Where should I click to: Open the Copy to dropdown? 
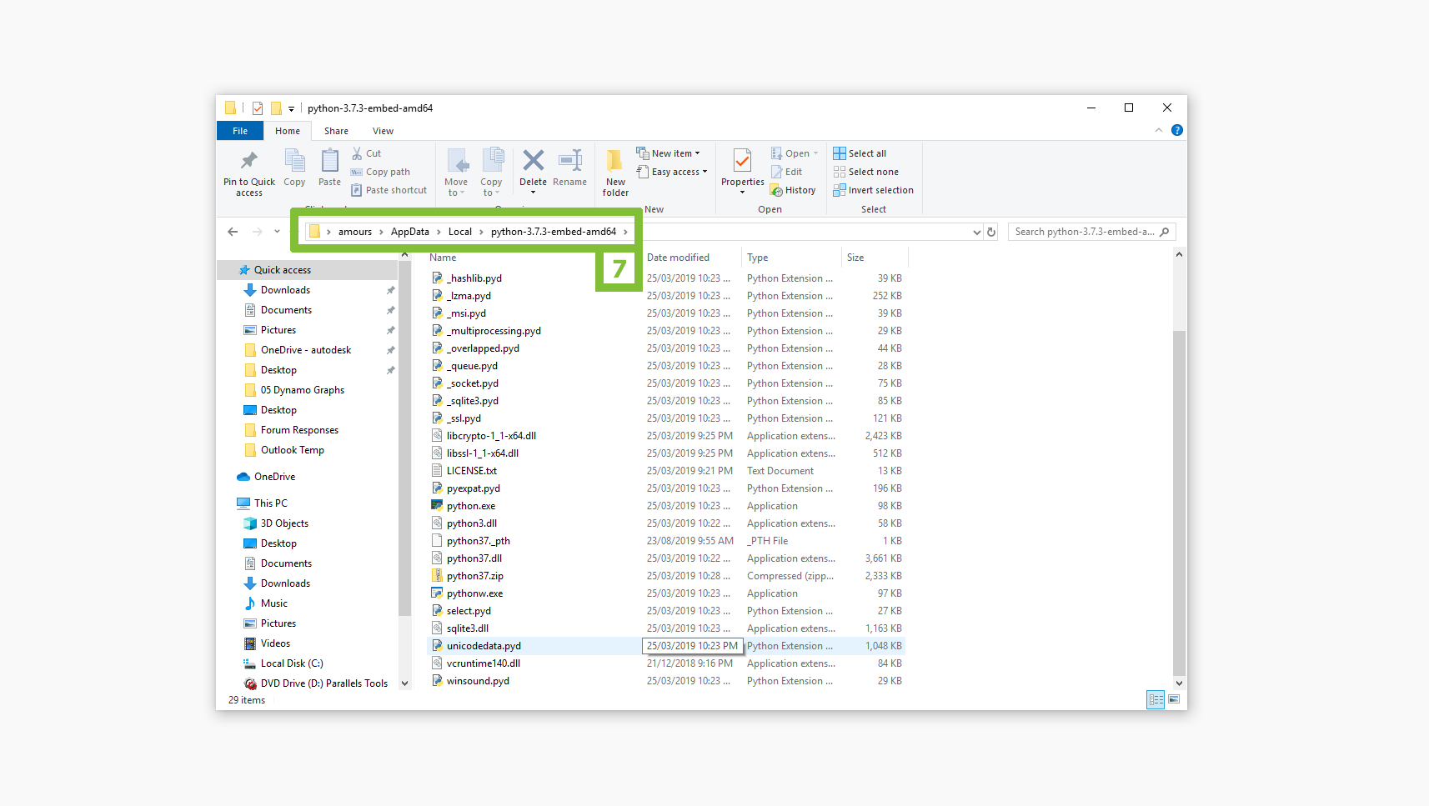point(491,173)
